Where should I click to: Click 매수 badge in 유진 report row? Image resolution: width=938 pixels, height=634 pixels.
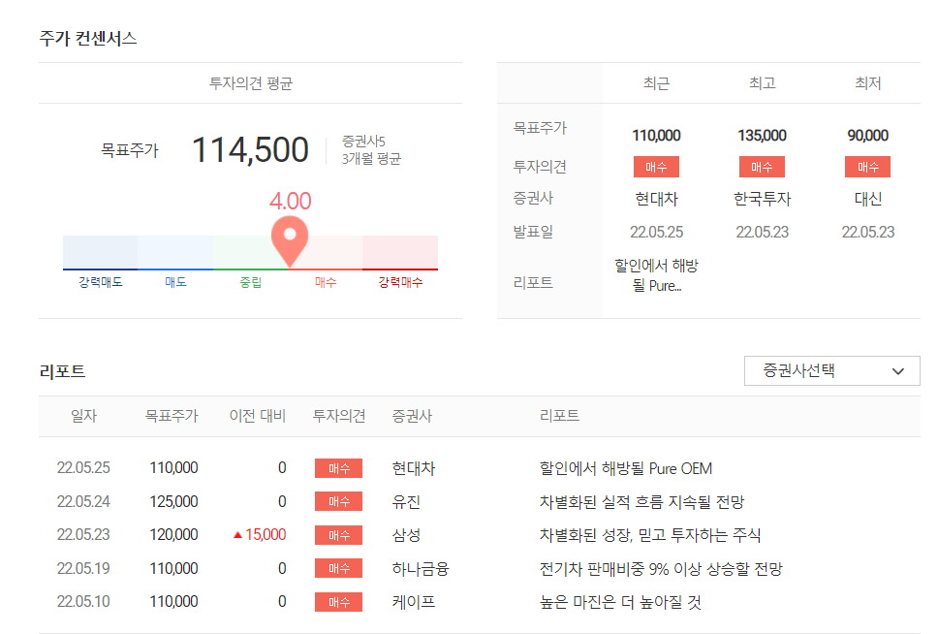pos(338,502)
